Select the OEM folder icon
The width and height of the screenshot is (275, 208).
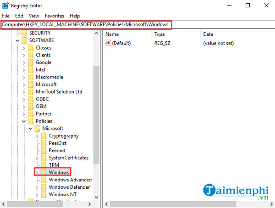[x=31, y=107]
